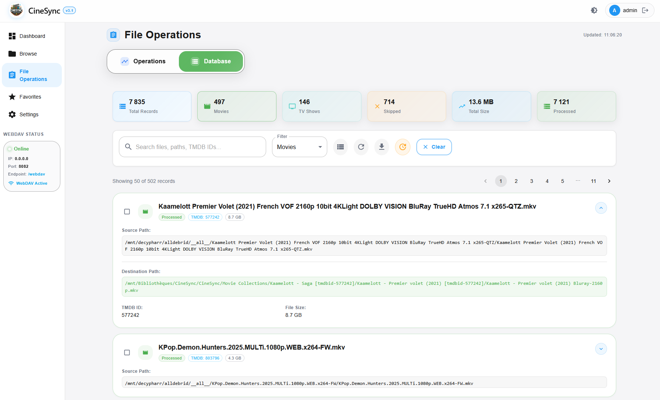Viewport: 660px width, 400px height.
Task: Click the download export icon
Action: [x=381, y=147]
